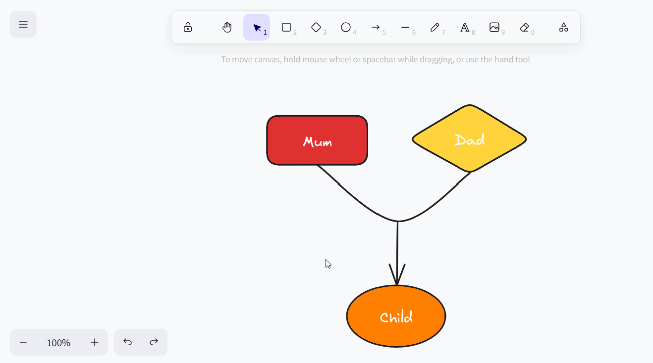653x363 pixels.
Task: Select the Pencil draw tool
Action: pyautogui.click(x=435, y=27)
